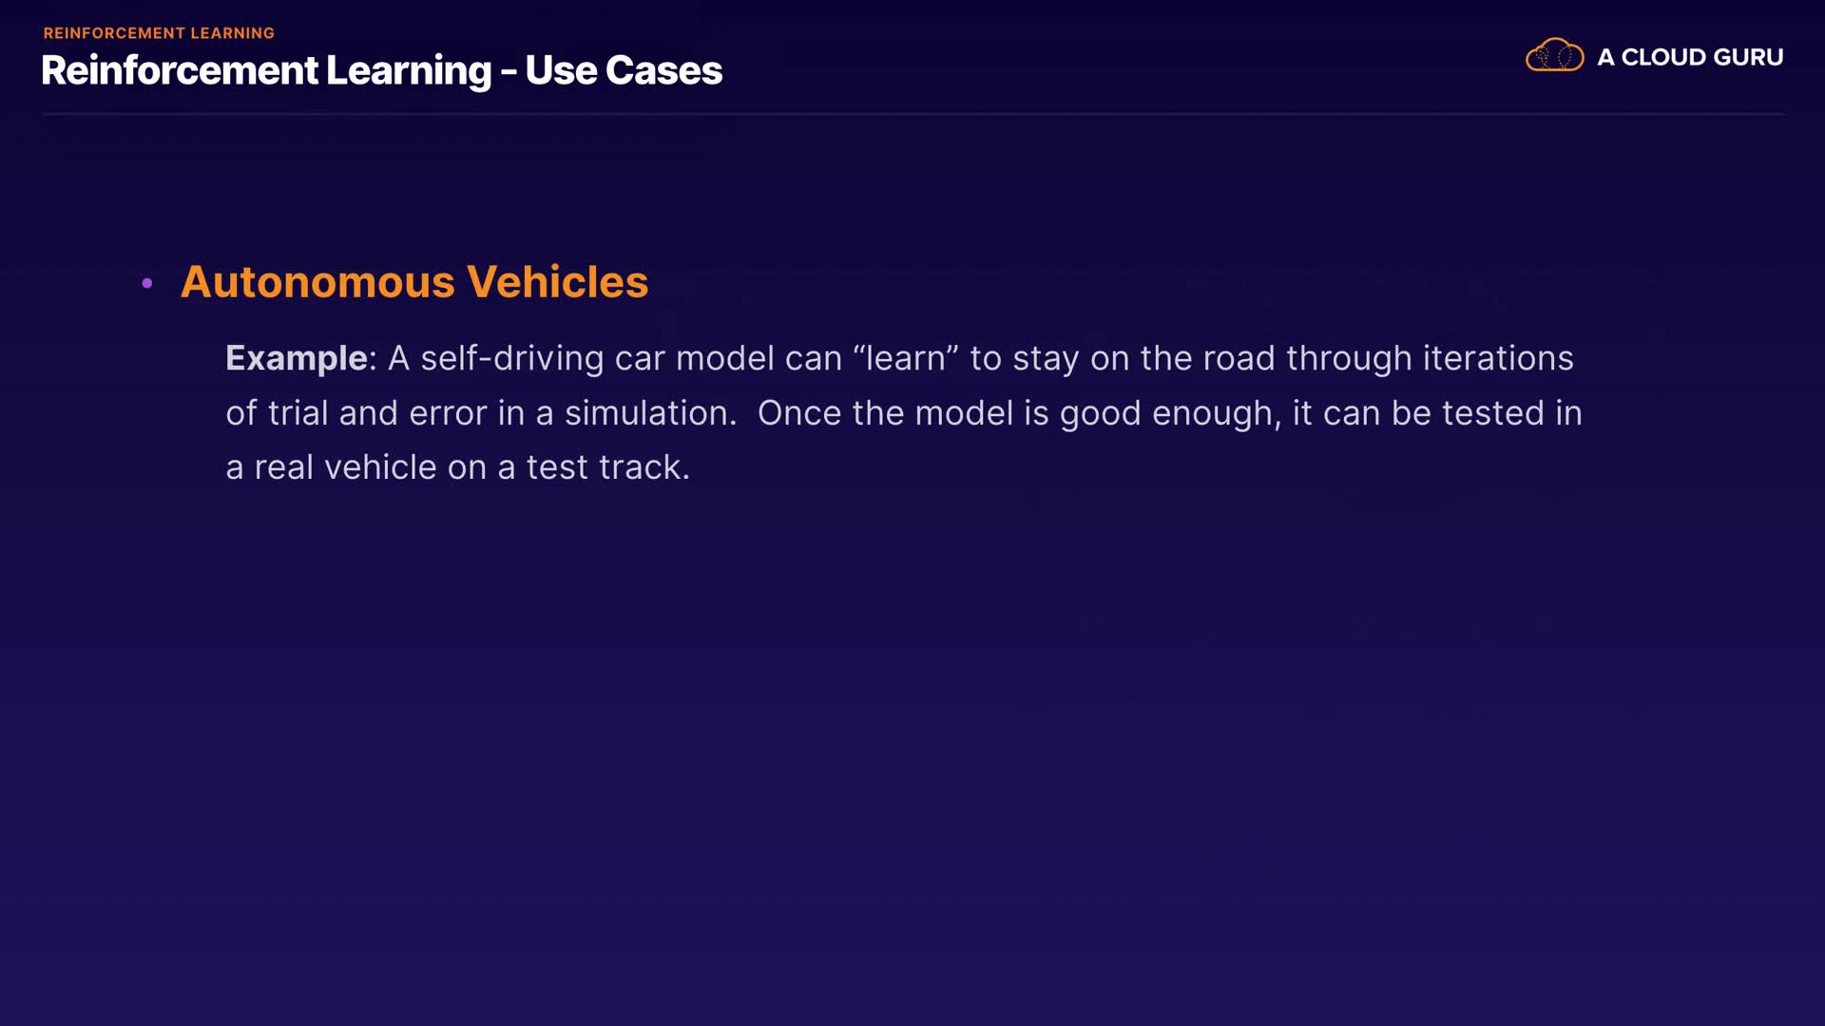The image size is (1825, 1026).
Task: Click the word "Cases" in the slide title
Action: (663, 70)
